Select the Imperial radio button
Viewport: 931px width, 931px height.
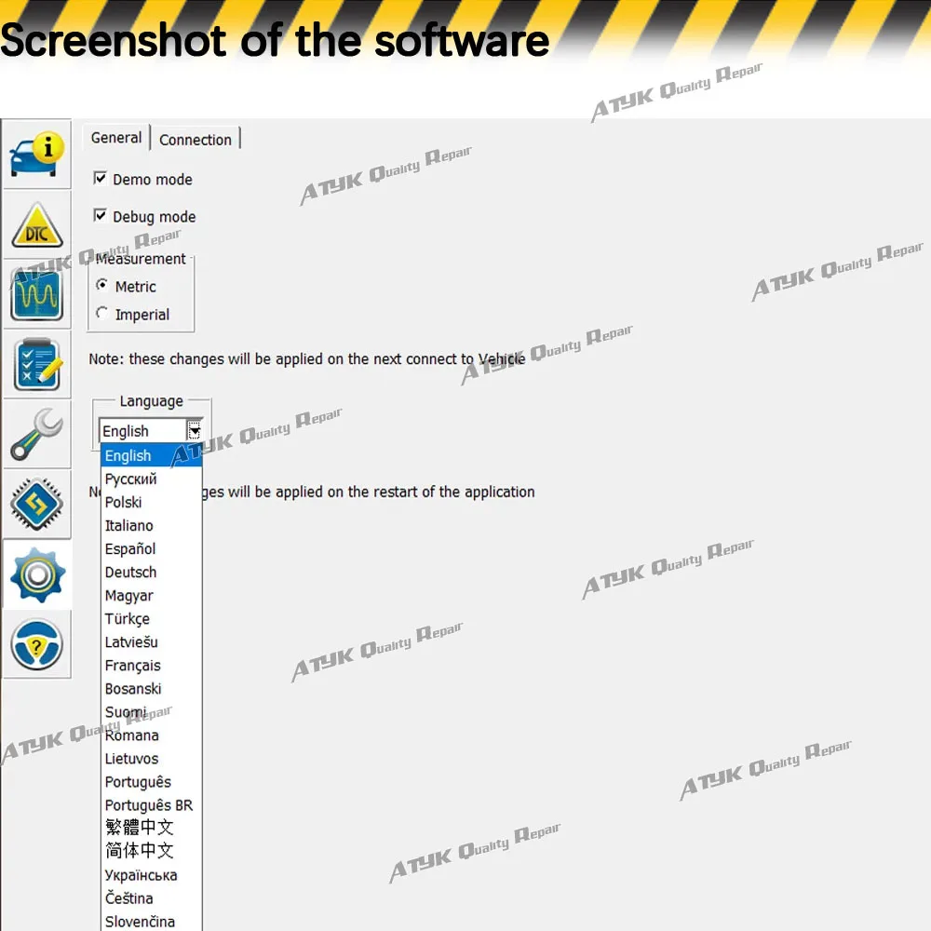point(102,313)
